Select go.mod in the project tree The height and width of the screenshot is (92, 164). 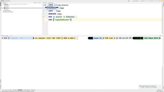tap(6, 7)
